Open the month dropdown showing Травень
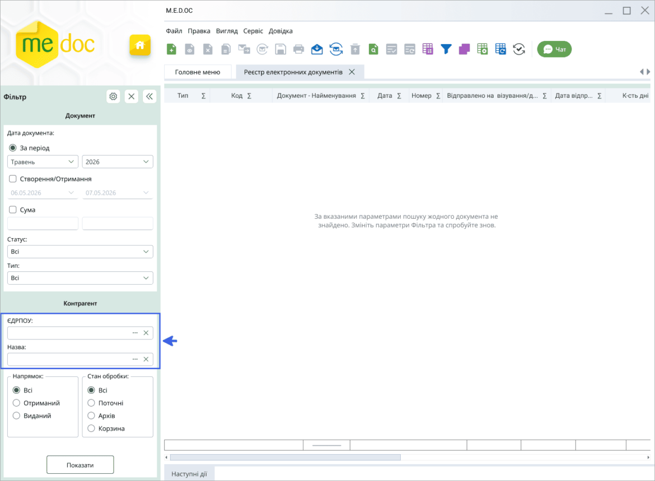The image size is (655, 481). (43, 162)
